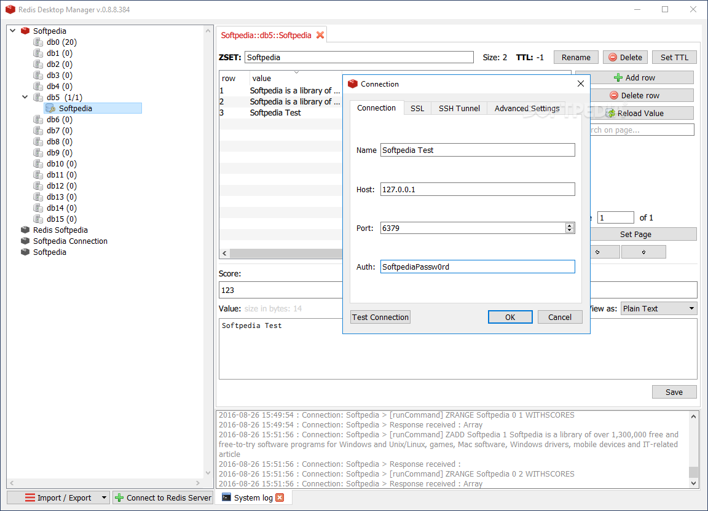Click the db3 (0) database icon
Viewport: 708px width, 511px height.
pos(38,75)
